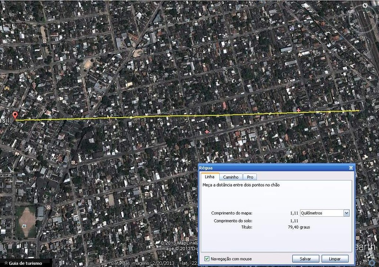379x267 pixels.
Task: Click the Comprimento do mapa label
Action: (232, 213)
